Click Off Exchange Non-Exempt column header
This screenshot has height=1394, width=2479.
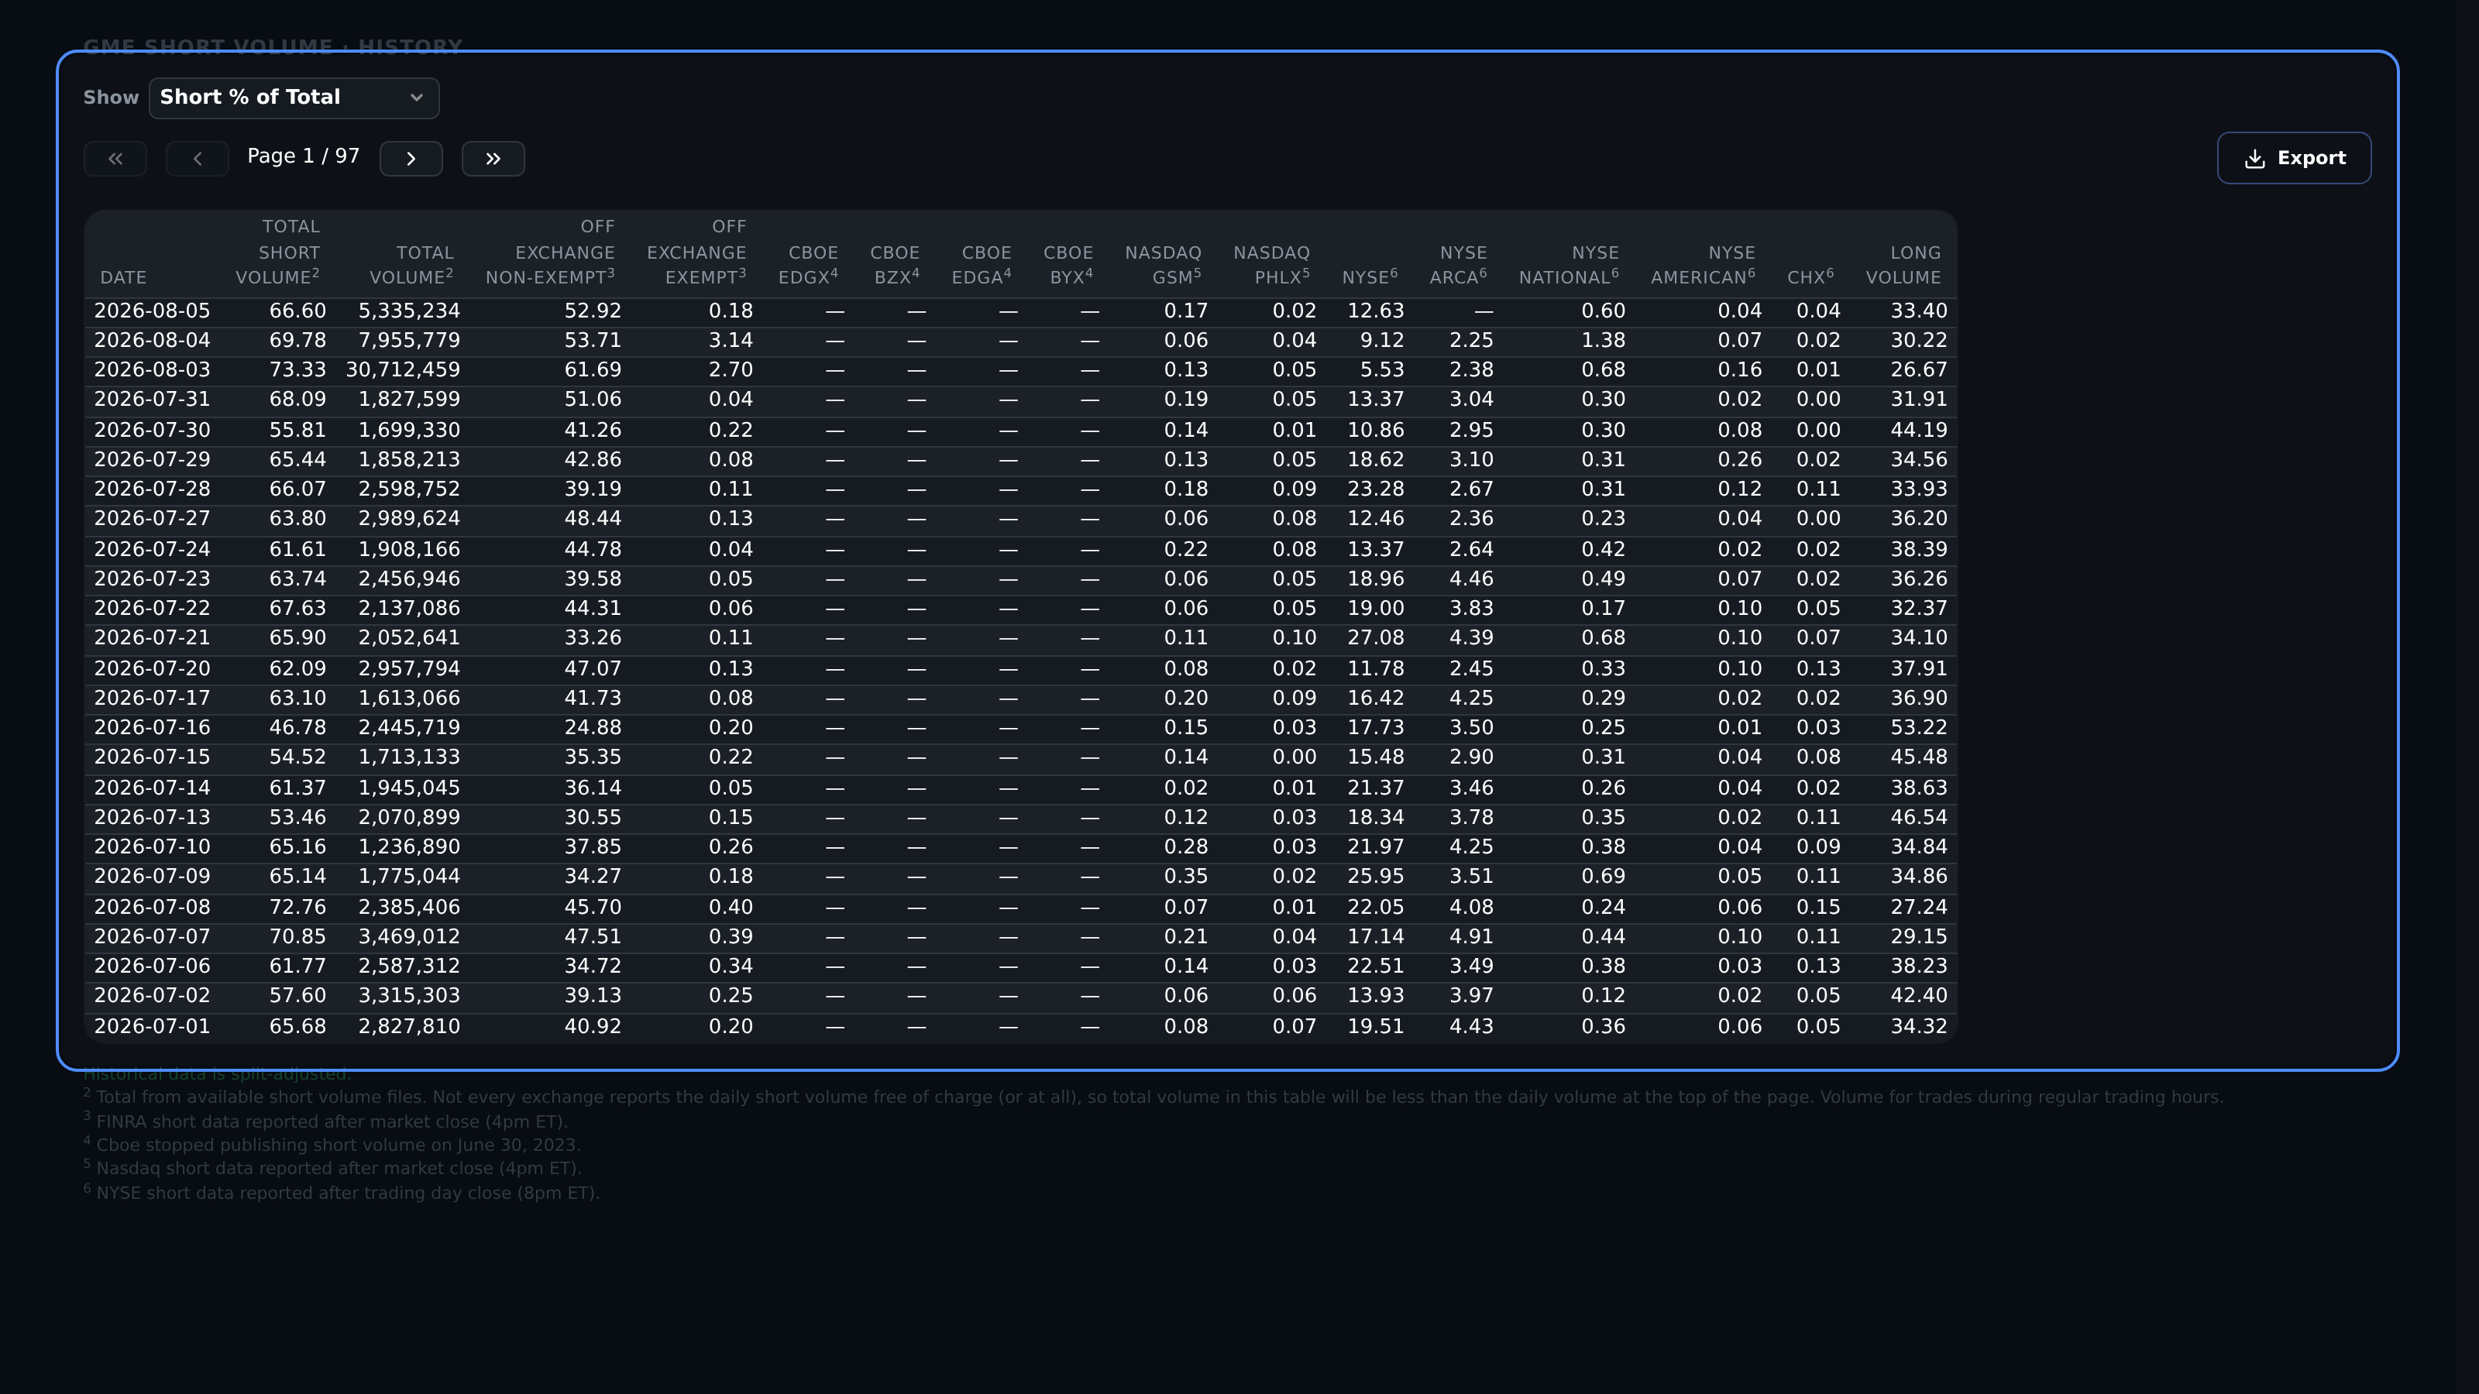(549, 253)
